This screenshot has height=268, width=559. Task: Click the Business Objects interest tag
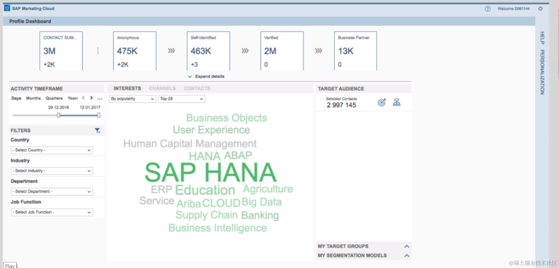[x=226, y=118]
